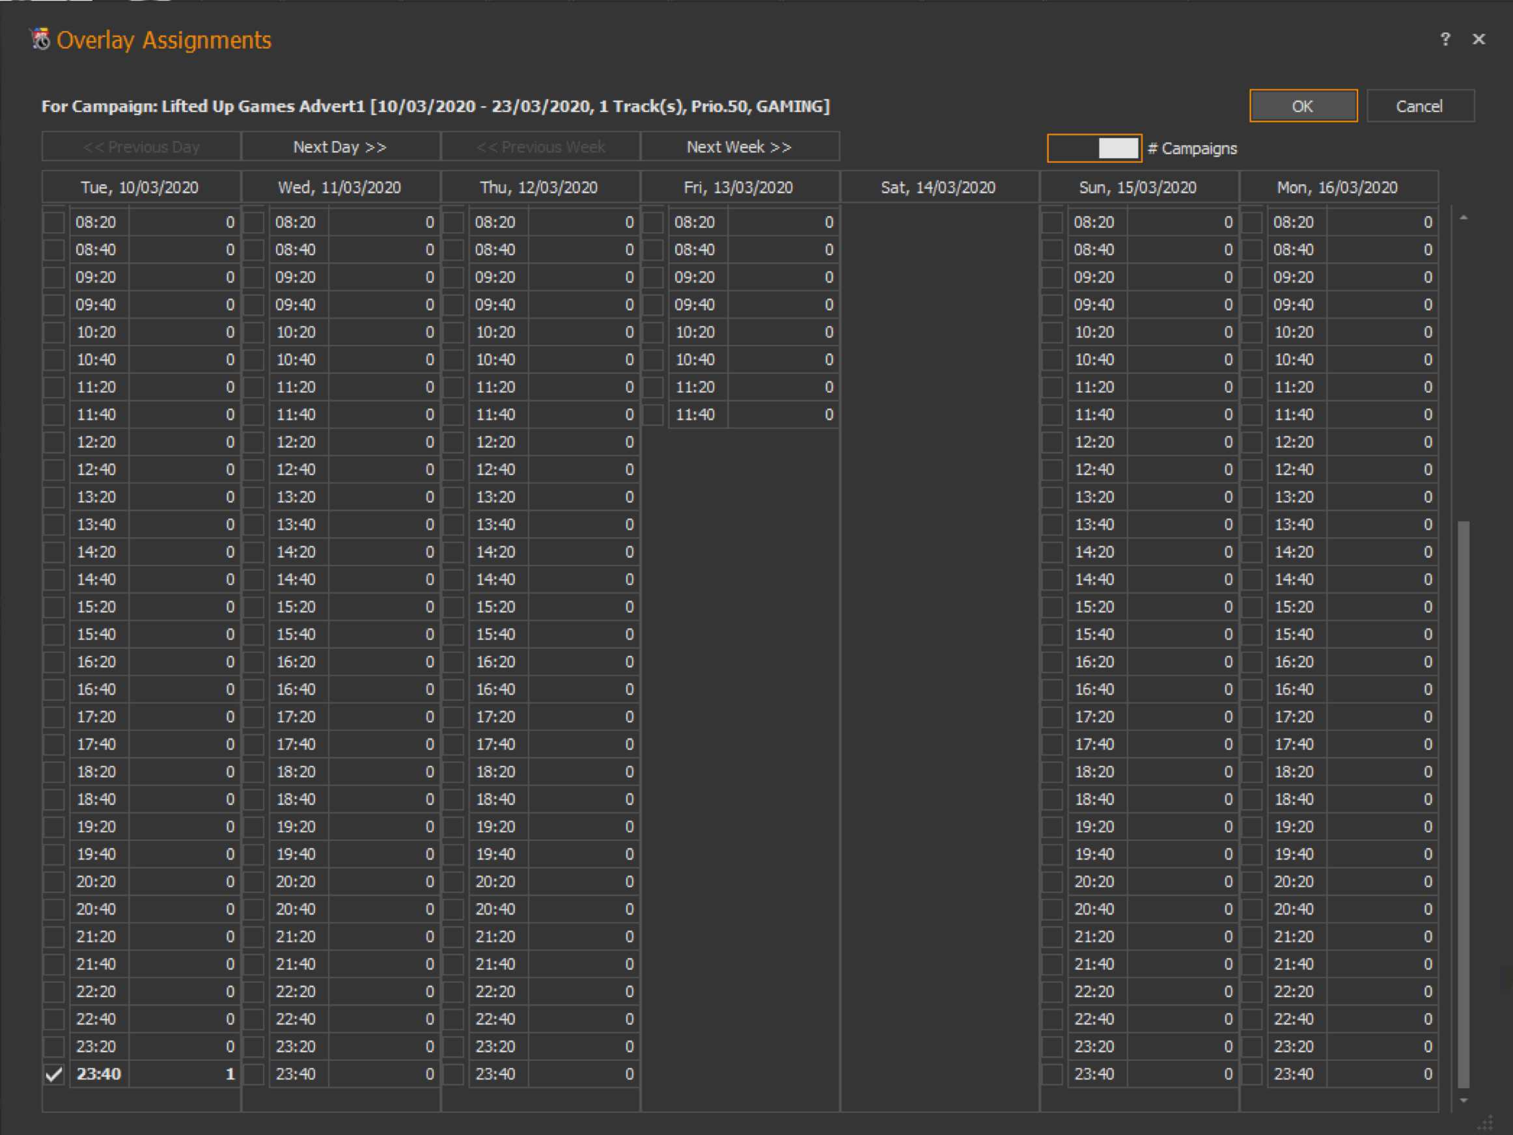This screenshot has width=1513, height=1135.
Task: Click the Thu 13:40 count cell
Action: click(584, 525)
